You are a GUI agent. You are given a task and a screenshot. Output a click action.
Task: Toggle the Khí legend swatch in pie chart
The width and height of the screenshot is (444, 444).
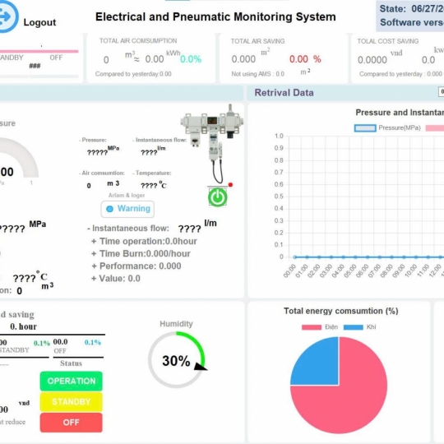(353, 327)
